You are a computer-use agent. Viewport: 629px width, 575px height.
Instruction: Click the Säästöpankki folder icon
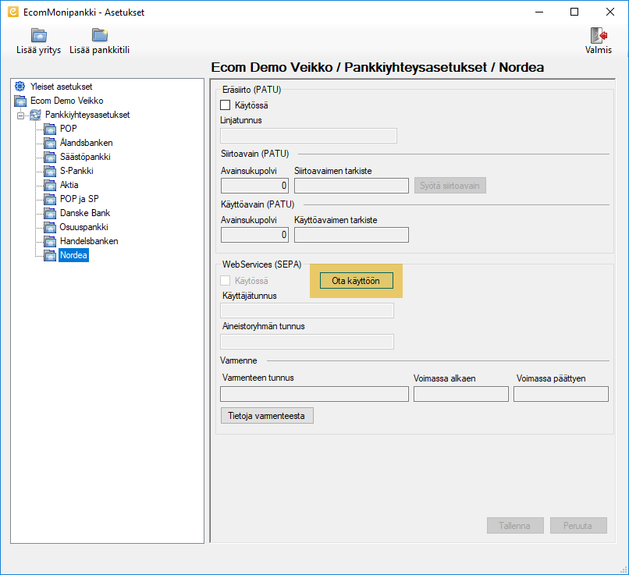click(50, 157)
